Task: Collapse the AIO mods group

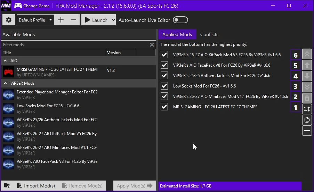Action: (6, 61)
